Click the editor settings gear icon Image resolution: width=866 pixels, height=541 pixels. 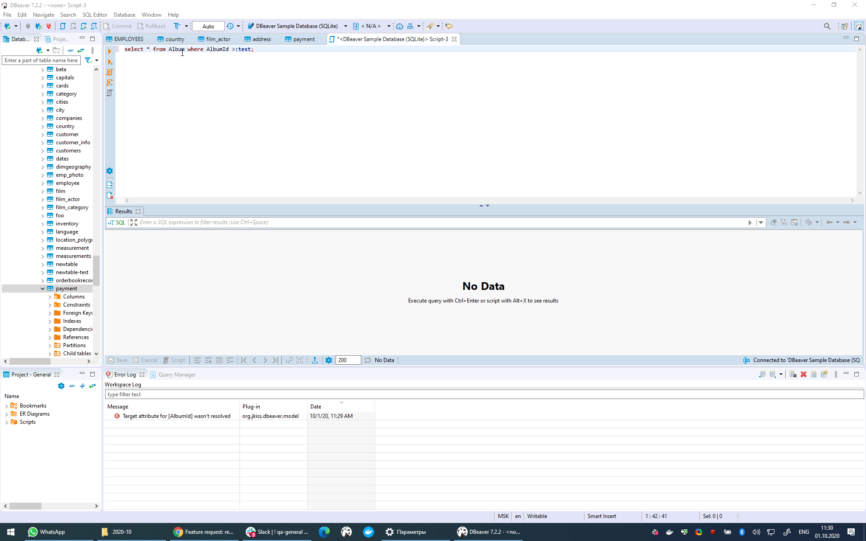click(x=110, y=171)
